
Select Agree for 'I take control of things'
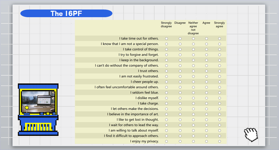point(206,49)
